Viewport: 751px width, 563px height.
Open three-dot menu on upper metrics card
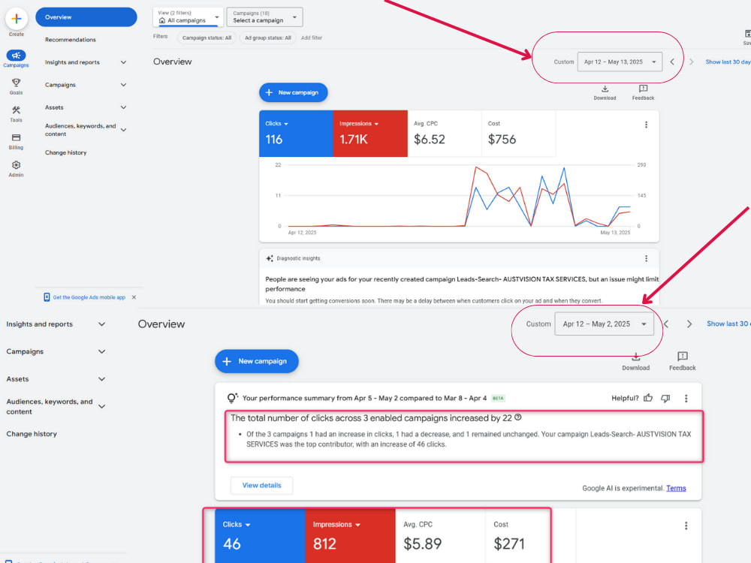point(646,125)
